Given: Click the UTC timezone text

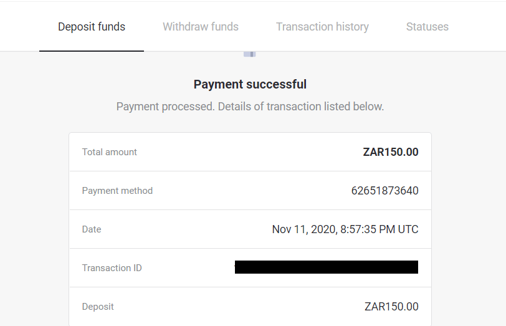Looking at the screenshot, I should [x=408, y=229].
